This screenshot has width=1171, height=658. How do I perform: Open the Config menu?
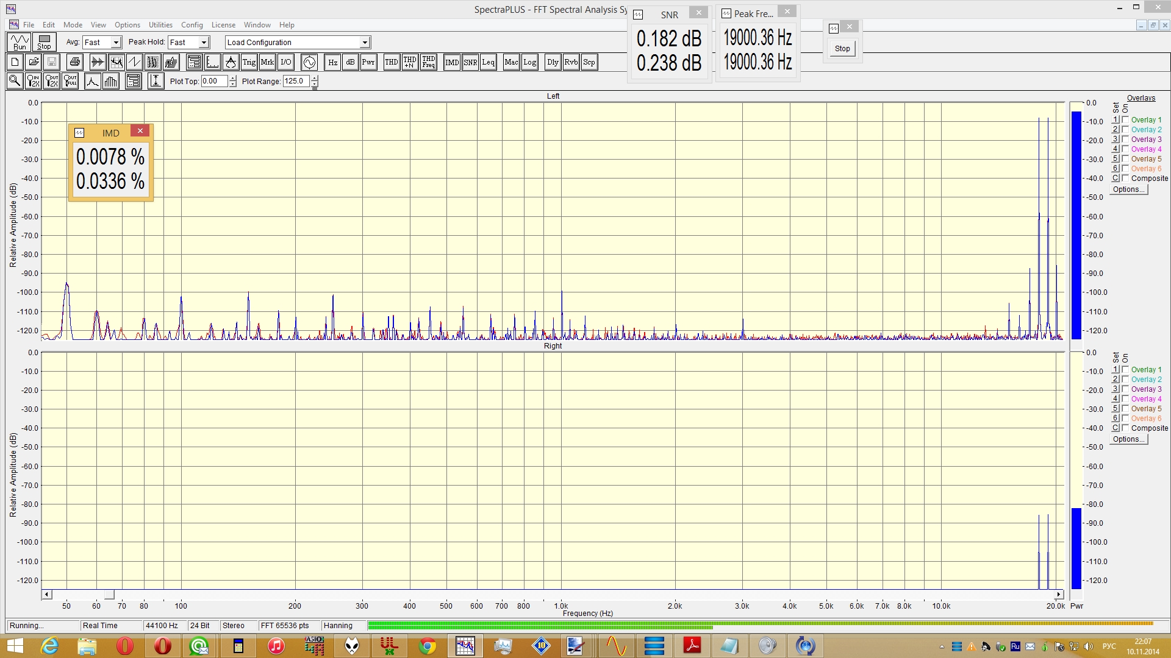click(192, 25)
